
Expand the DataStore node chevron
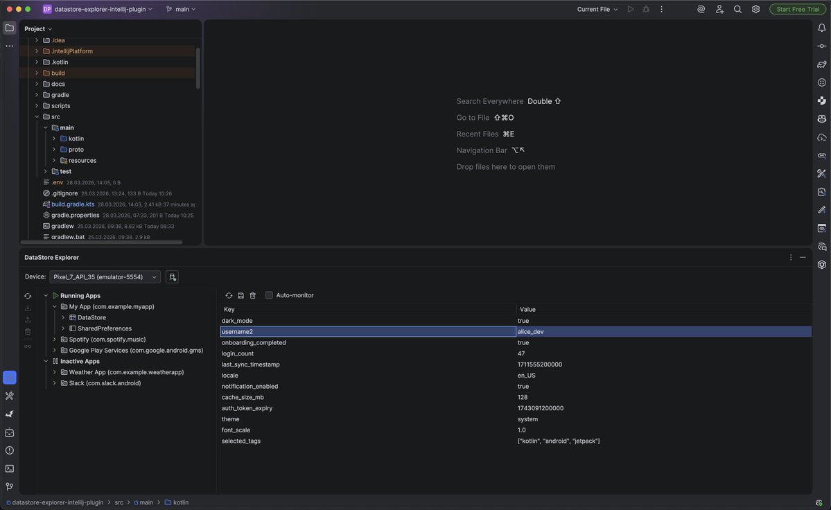tap(63, 318)
